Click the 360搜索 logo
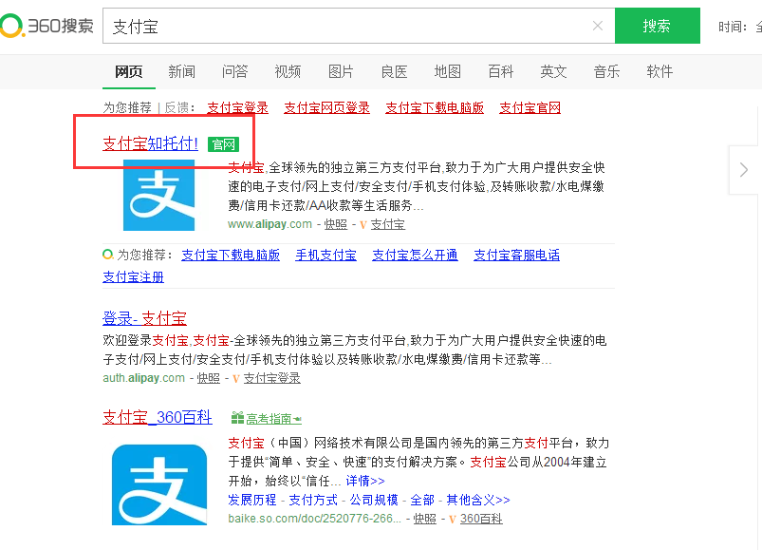This screenshot has width=762, height=550. 46,26
